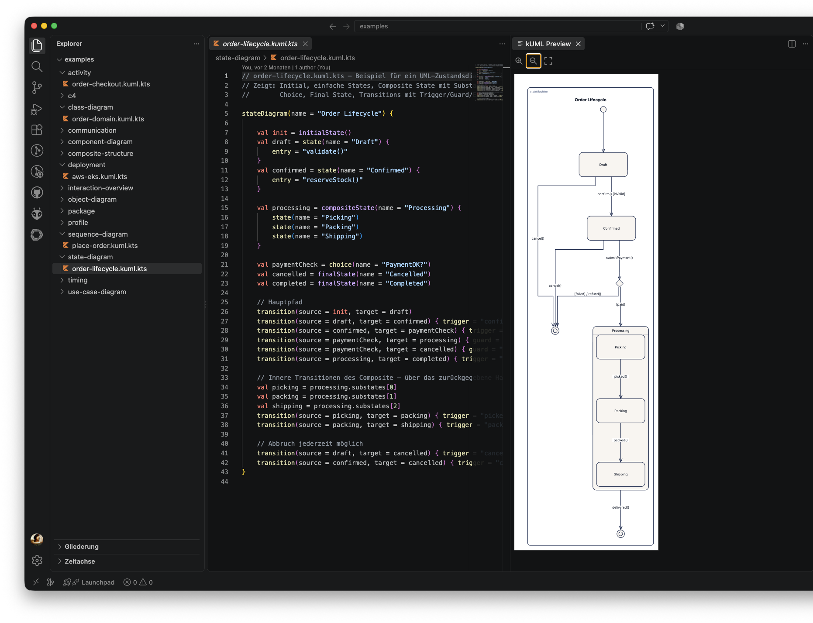The width and height of the screenshot is (813, 623).
Task: Click the Picking substate in the preview
Action: (x=620, y=347)
